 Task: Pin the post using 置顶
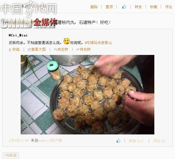[109, 7]
